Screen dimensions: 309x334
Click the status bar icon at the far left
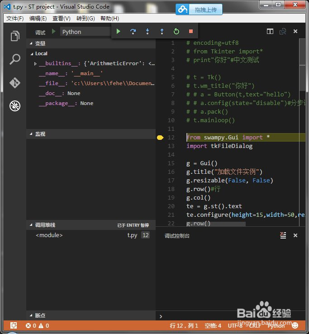click(14, 325)
